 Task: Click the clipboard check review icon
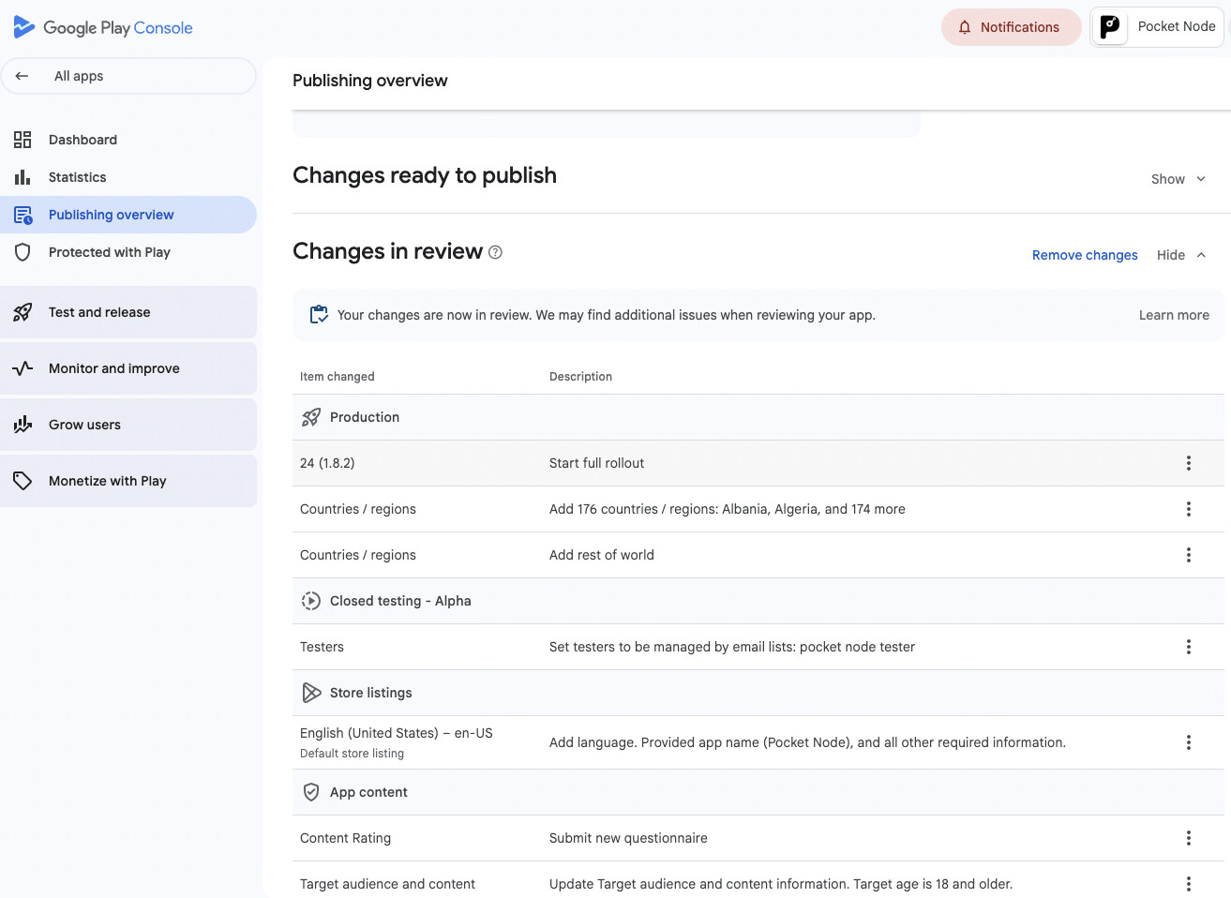coord(319,315)
